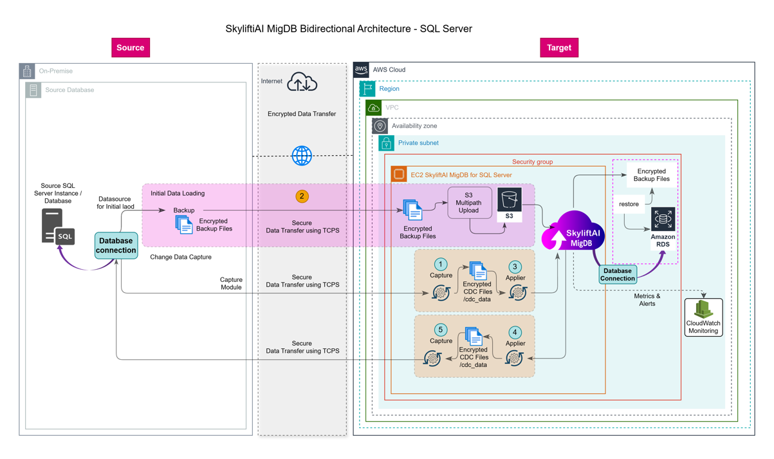Click the "Capture" text under step 1
This screenshot has height=459, width=774.
(441, 276)
